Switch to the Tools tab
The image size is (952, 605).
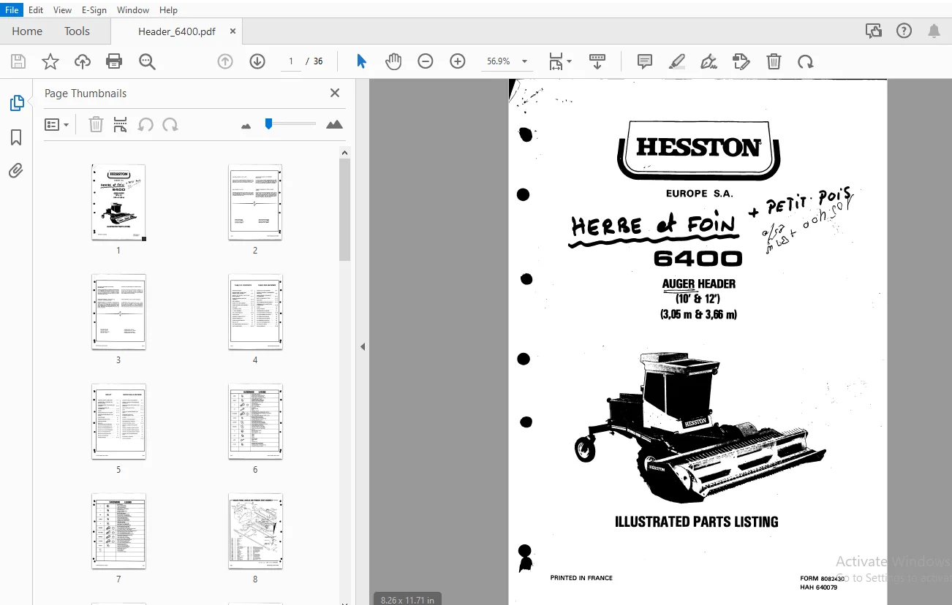pyautogui.click(x=77, y=31)
